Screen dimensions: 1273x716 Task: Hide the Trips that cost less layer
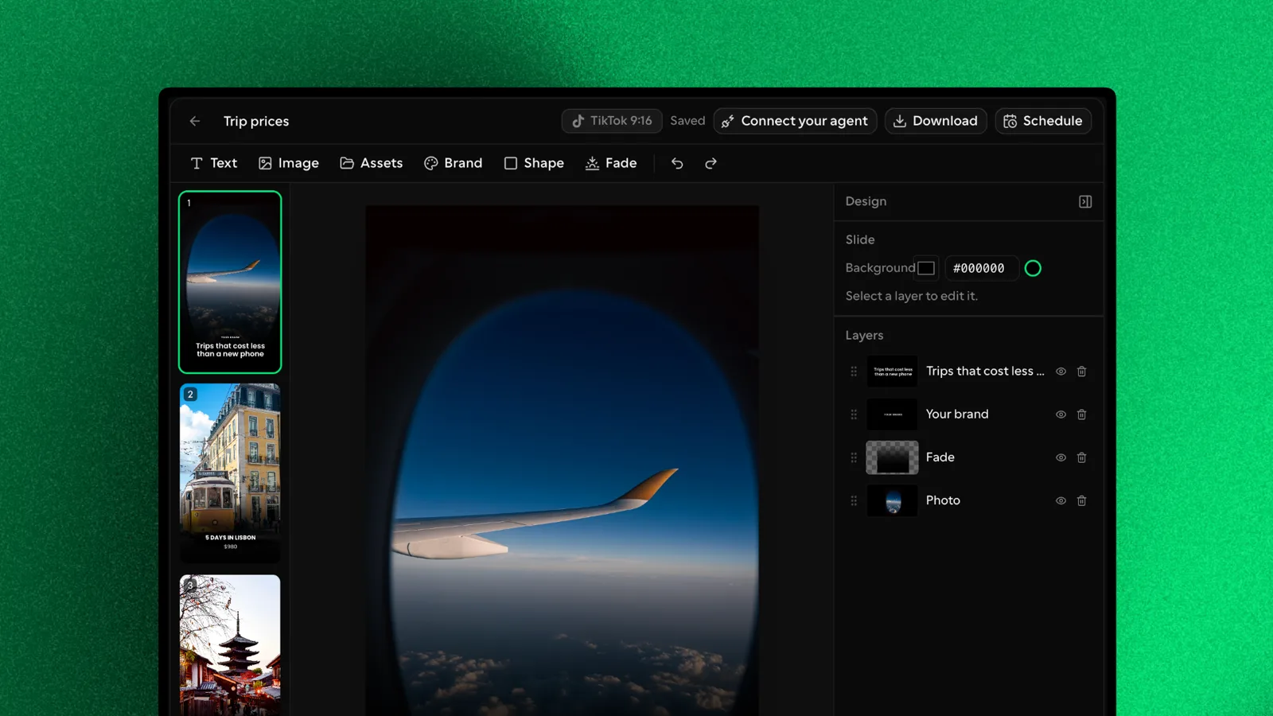(x=1061, y=372)
